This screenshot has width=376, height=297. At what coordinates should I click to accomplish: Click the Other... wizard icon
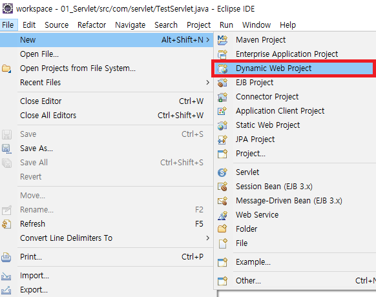click(222, 281)
